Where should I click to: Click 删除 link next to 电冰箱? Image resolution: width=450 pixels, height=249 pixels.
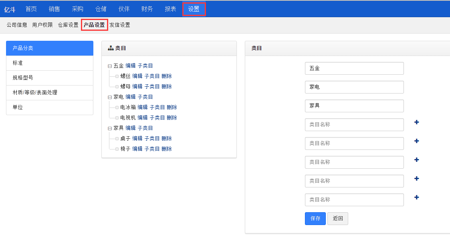(x=172, y=107)
